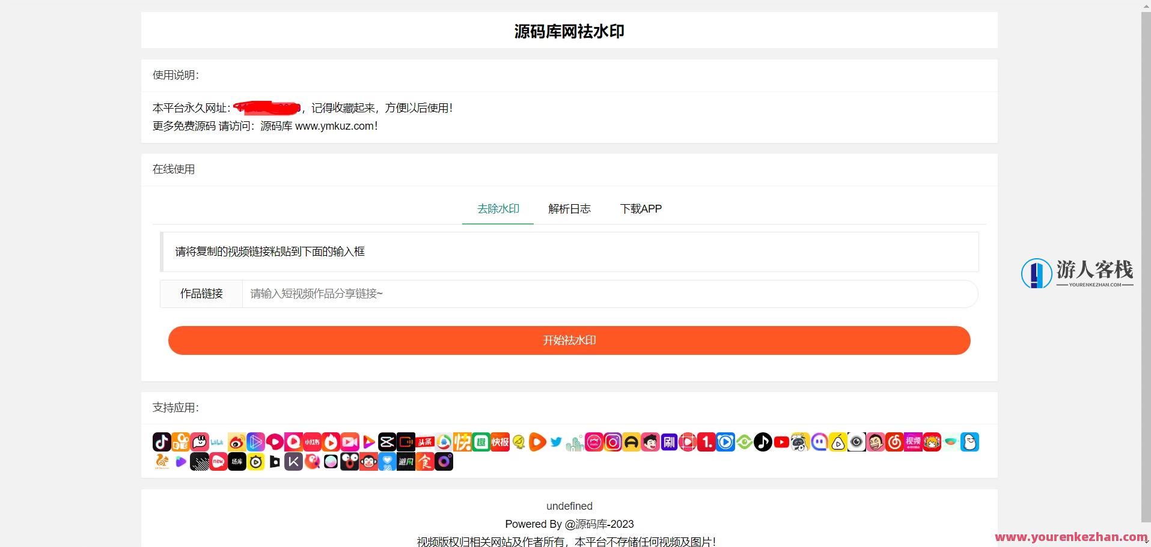Click the Weibo icon
This screenshot has height=547, width=1151.
point(236,442)
